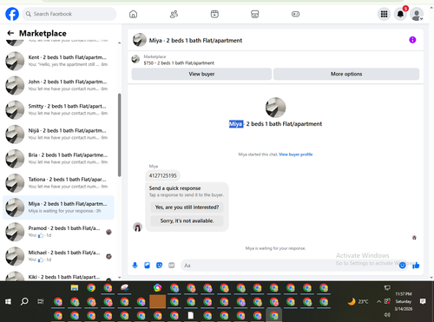Click the phone number message 4127125195
This screenshot has width=434, height=322.
pyautogui.click(x=162, y=175)
